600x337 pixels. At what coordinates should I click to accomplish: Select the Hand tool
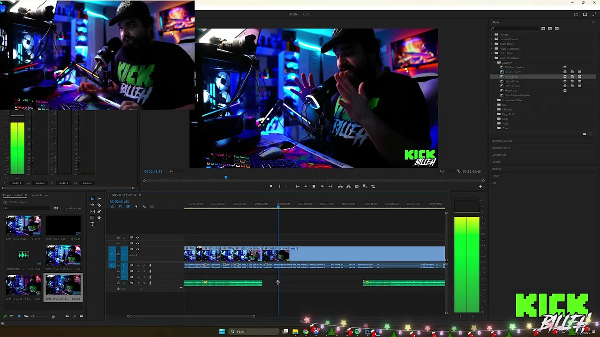(x=99, y=218)
